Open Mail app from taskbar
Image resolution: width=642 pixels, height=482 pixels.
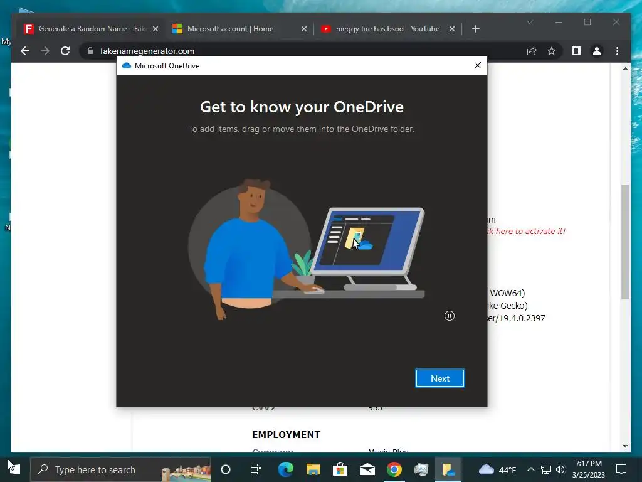pos(367,469)
